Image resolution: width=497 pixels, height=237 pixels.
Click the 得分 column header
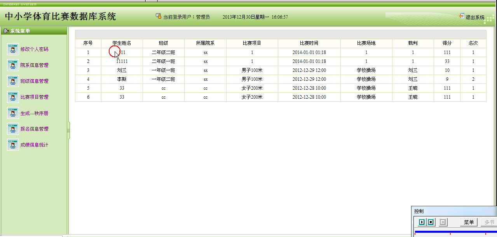coord(447,43)
